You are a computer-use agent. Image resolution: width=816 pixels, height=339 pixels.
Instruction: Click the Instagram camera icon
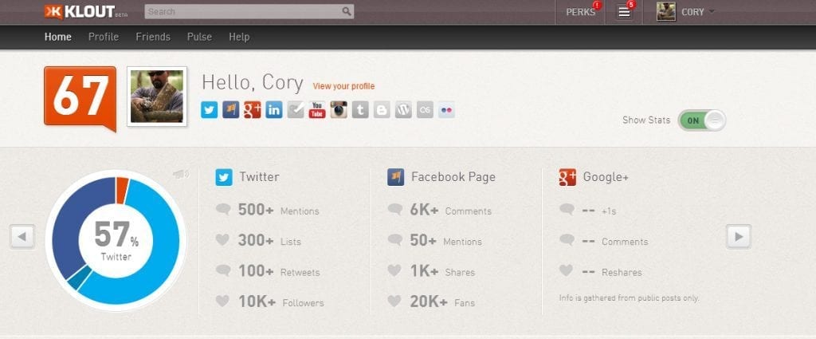tap(339, 110)
